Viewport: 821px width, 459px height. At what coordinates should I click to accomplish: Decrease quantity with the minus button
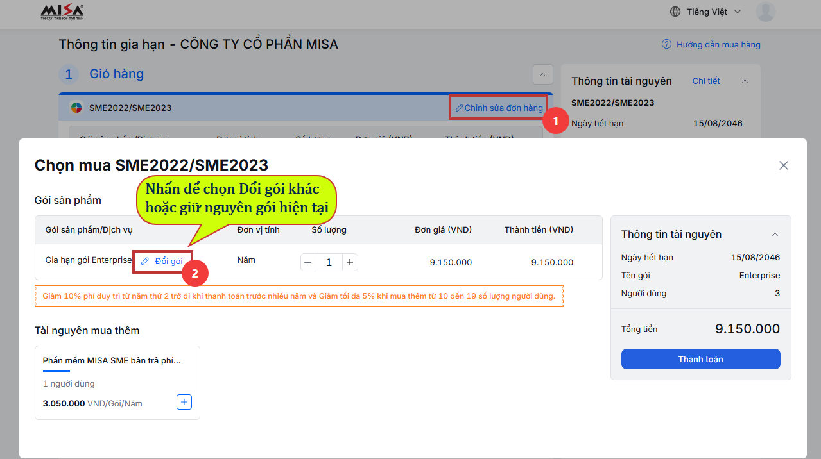coord(308,262)
